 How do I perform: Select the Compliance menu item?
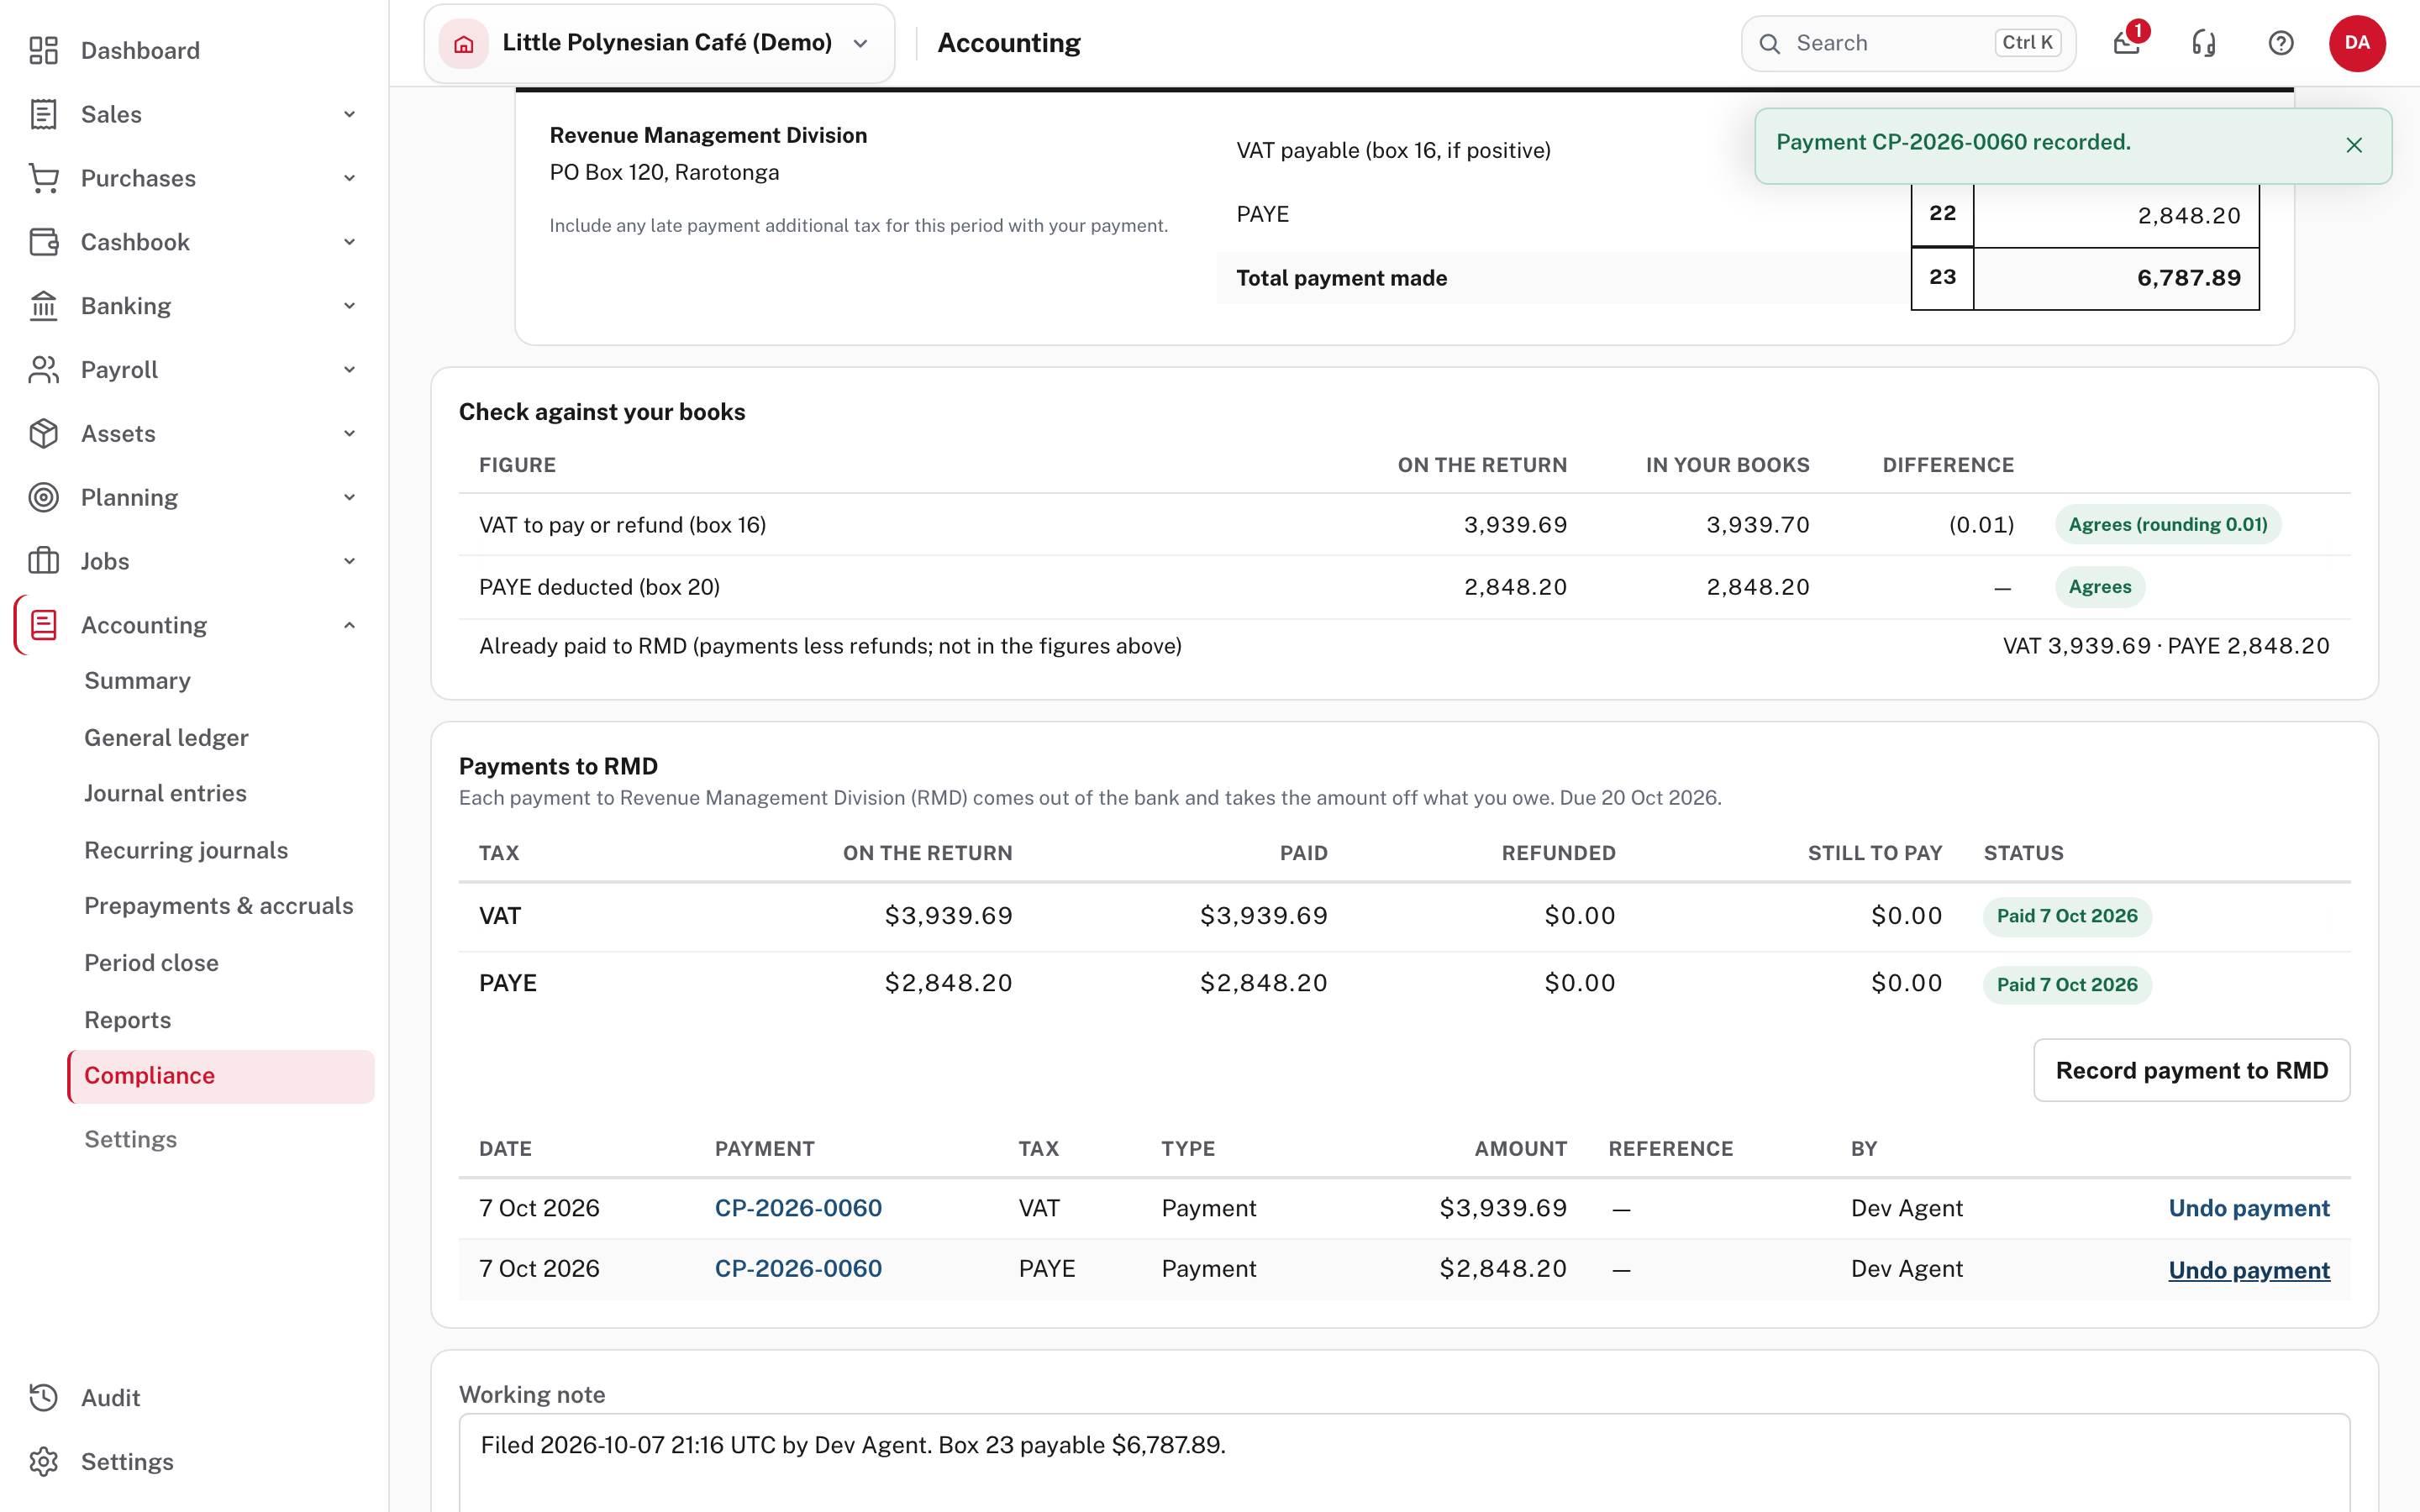pos(221,1076)
